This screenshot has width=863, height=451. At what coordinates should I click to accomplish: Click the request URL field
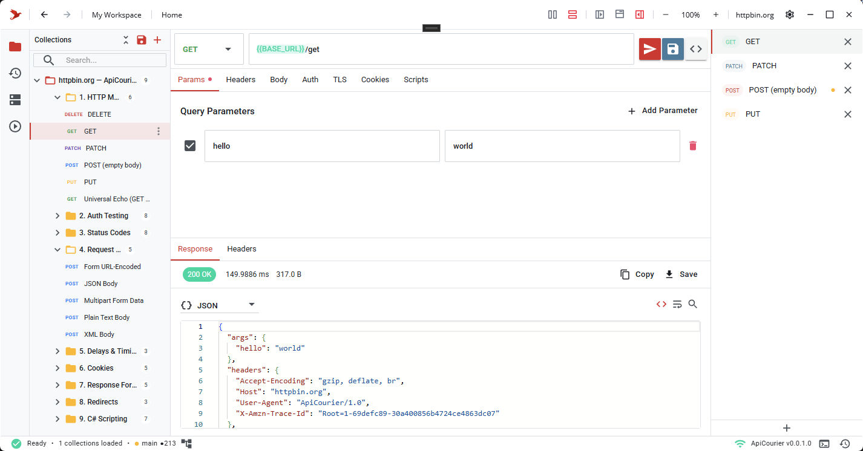pyautogui.click(x=441, y=49)
